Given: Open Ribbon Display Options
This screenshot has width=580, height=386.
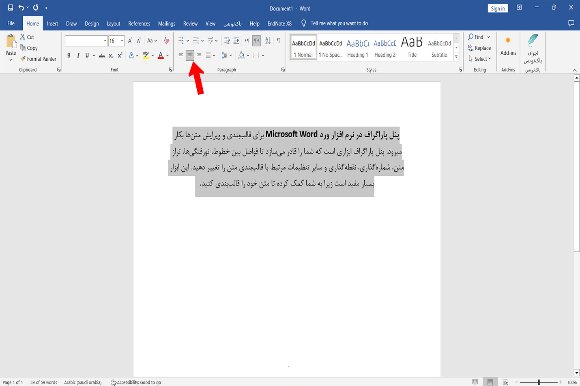Looking at the screenshot, I should 519,7.
